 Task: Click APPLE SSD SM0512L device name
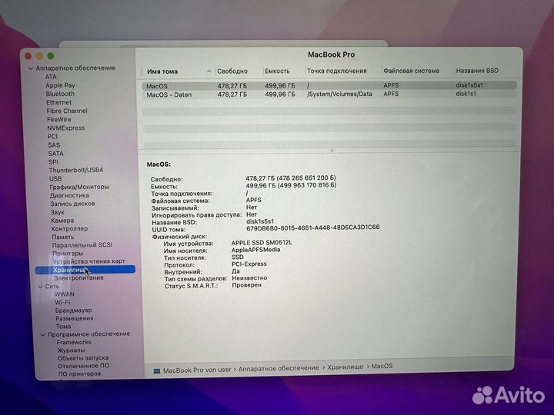tap(262, 243)
